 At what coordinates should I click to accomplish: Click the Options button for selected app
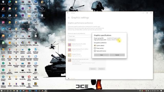(93, 69)
